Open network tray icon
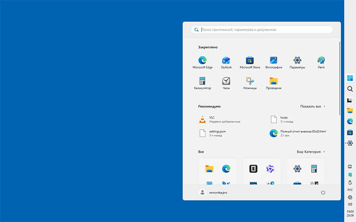The height and width of the screenshot is (222, 356). point(350,197)
